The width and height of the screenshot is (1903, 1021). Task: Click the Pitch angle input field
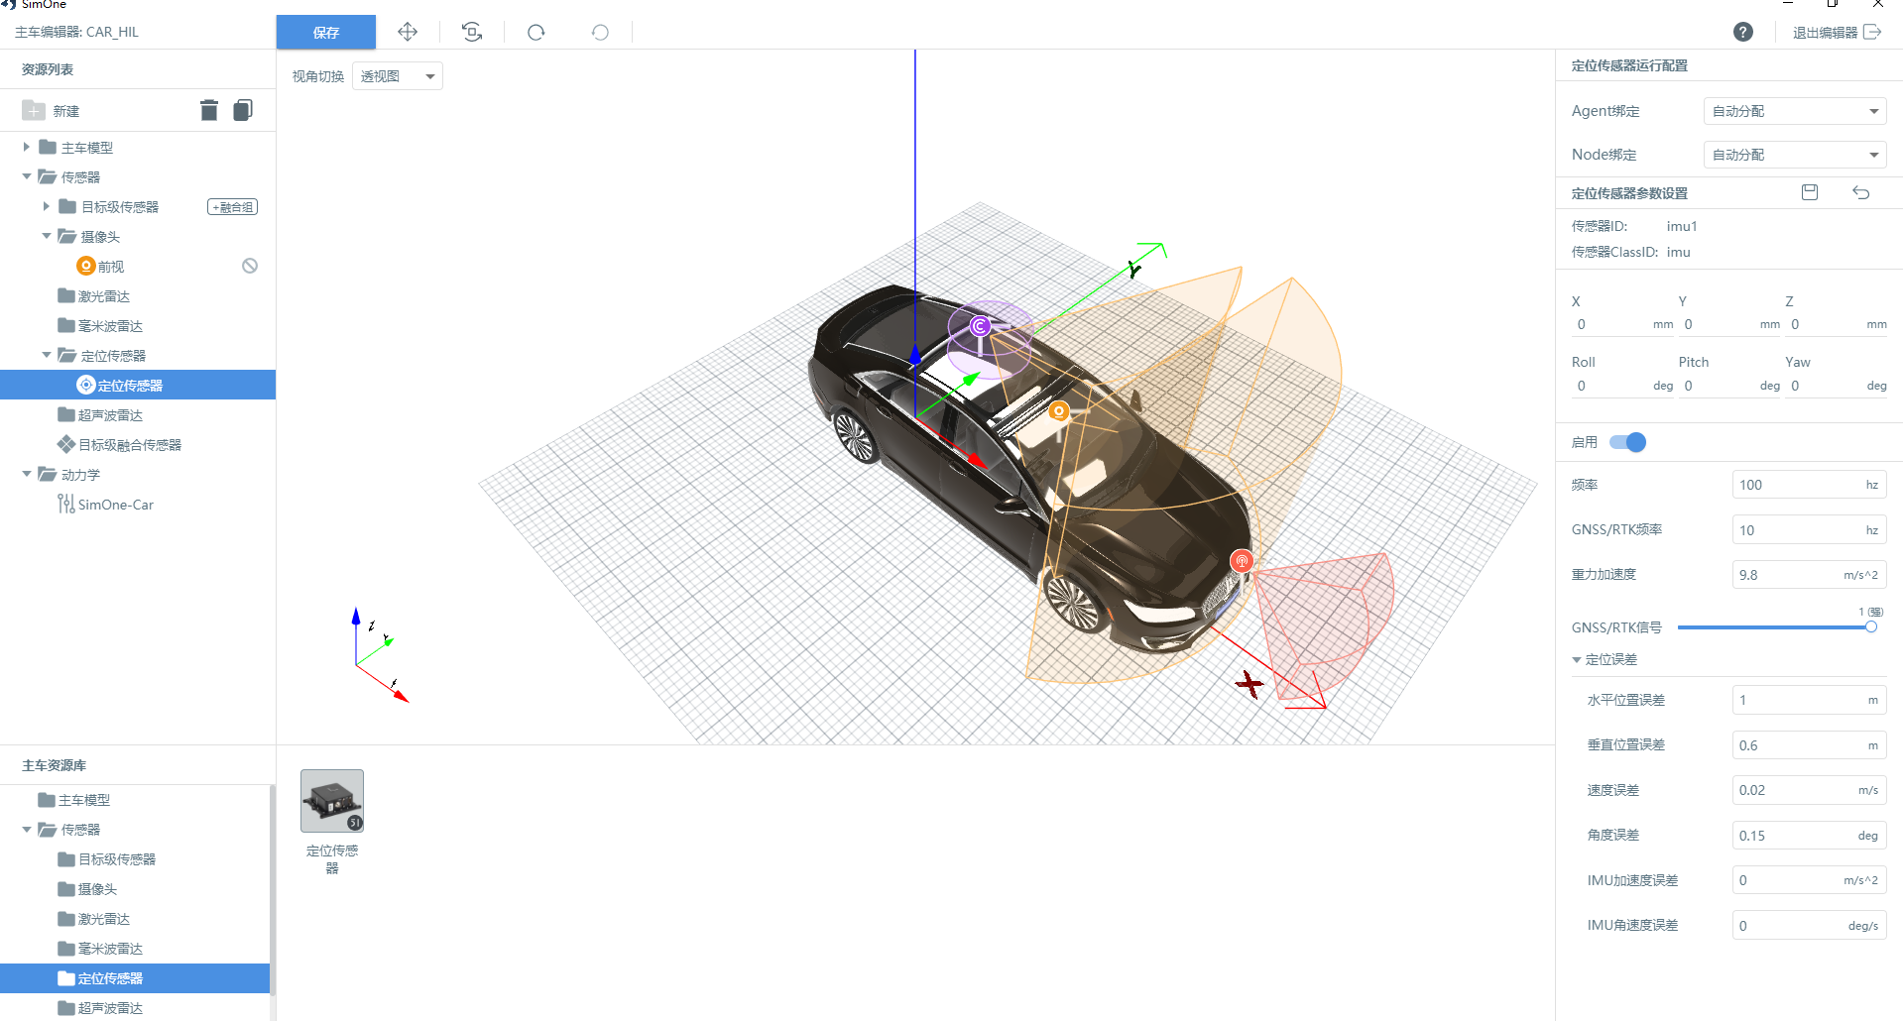click(x=1729, y=386)
